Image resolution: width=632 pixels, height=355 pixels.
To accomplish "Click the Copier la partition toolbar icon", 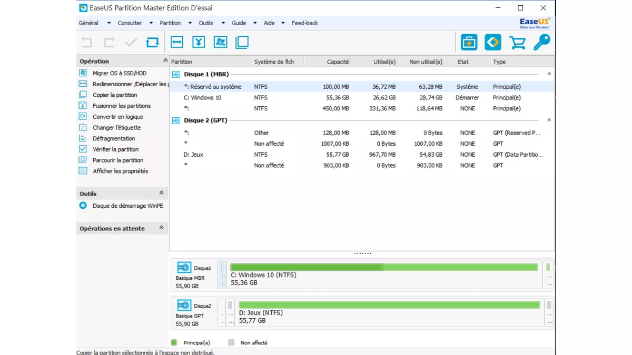I will tap(242, 42).
